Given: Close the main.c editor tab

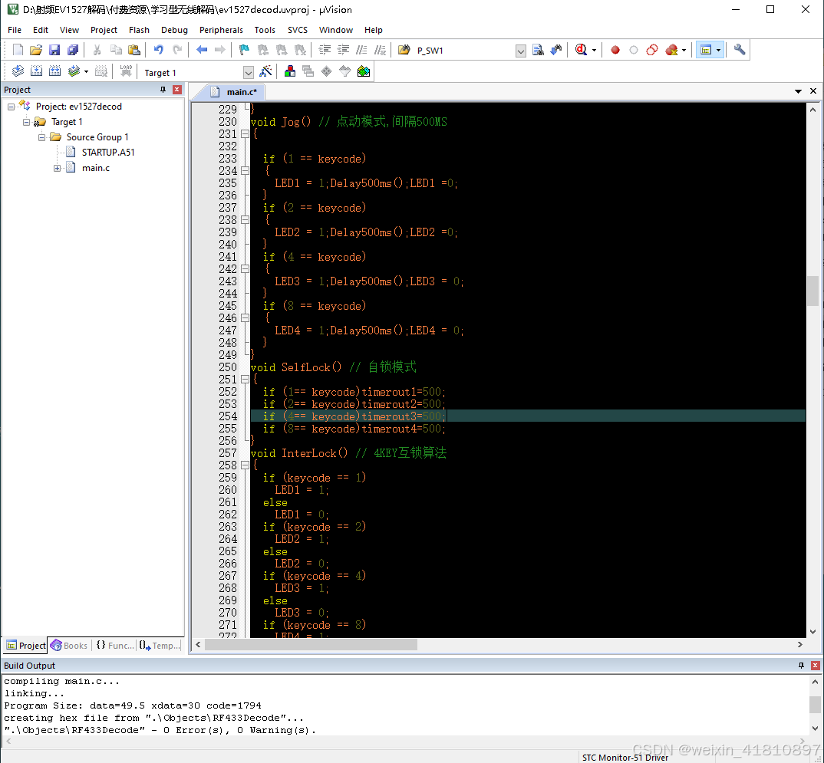Looking at the screenshot, I should pyautogui.click(x=813, y=90).
